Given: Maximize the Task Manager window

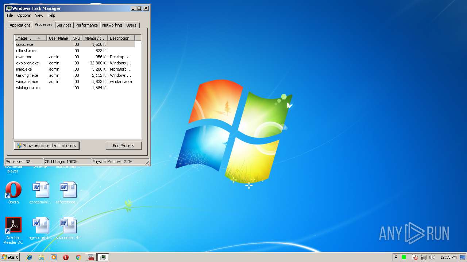Looking at the screenshot, I should (139, 8).
